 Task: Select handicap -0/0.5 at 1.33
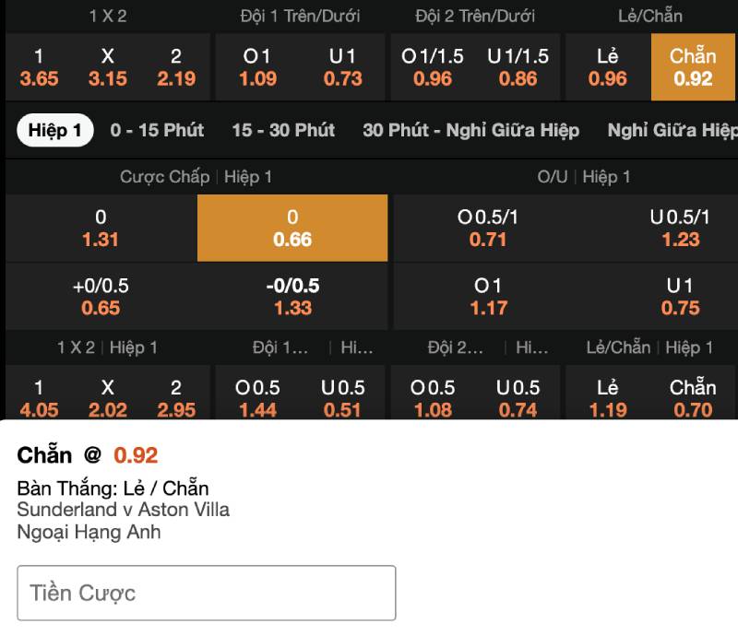pyautogui.click(x=292, y=297)
